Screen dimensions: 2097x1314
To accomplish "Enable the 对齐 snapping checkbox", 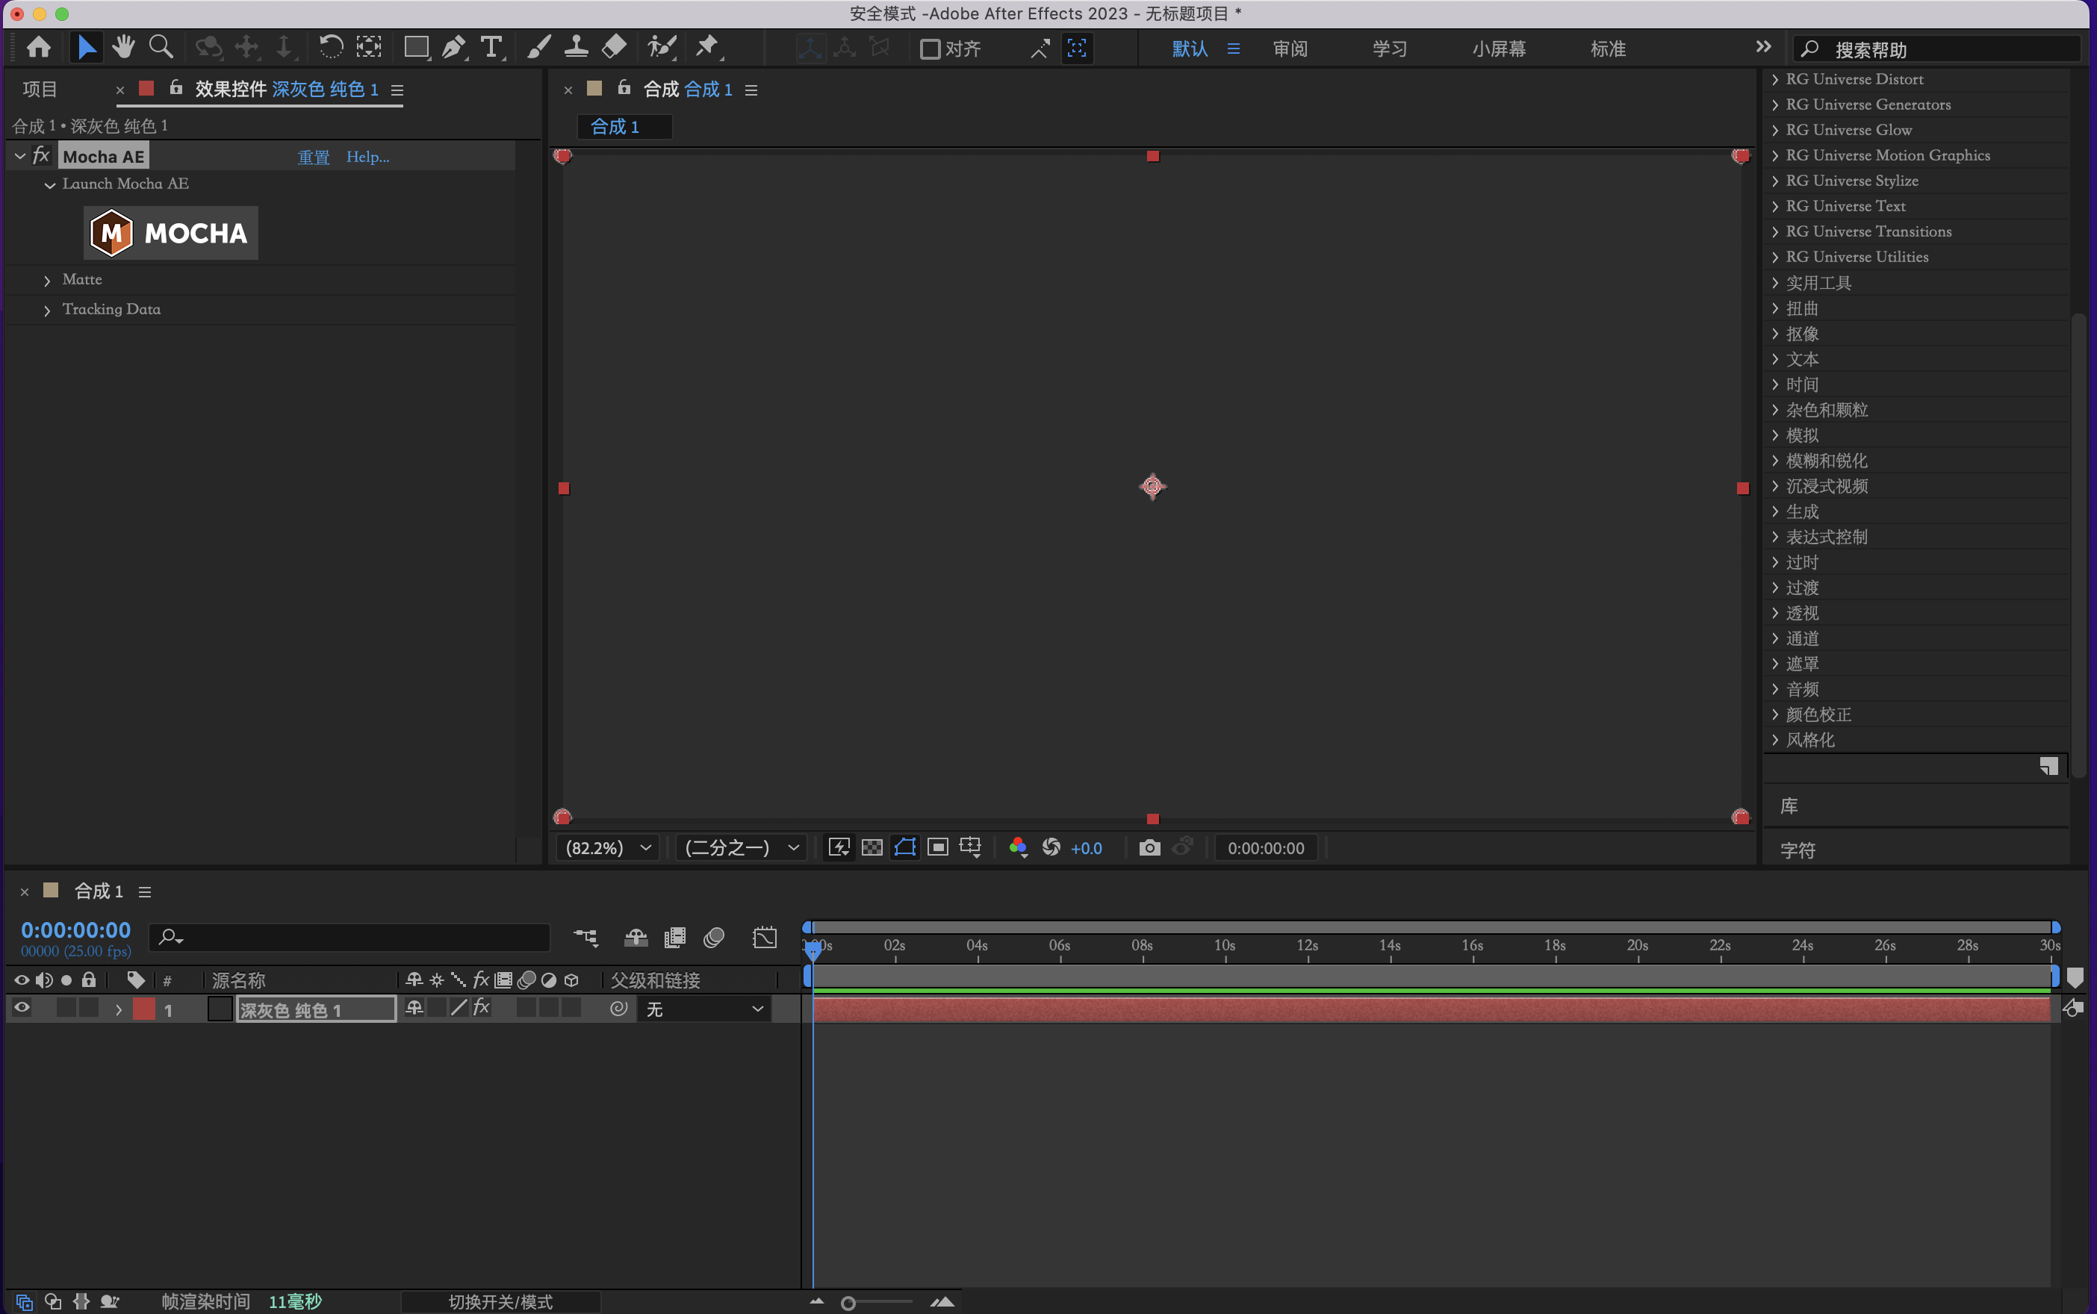I will [x=930, y=49].
